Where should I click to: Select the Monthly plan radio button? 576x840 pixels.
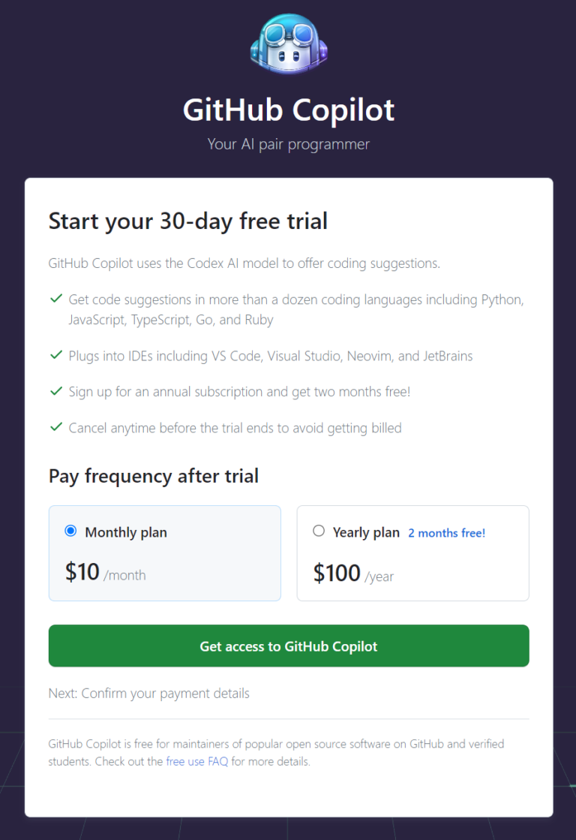(69, 531)
